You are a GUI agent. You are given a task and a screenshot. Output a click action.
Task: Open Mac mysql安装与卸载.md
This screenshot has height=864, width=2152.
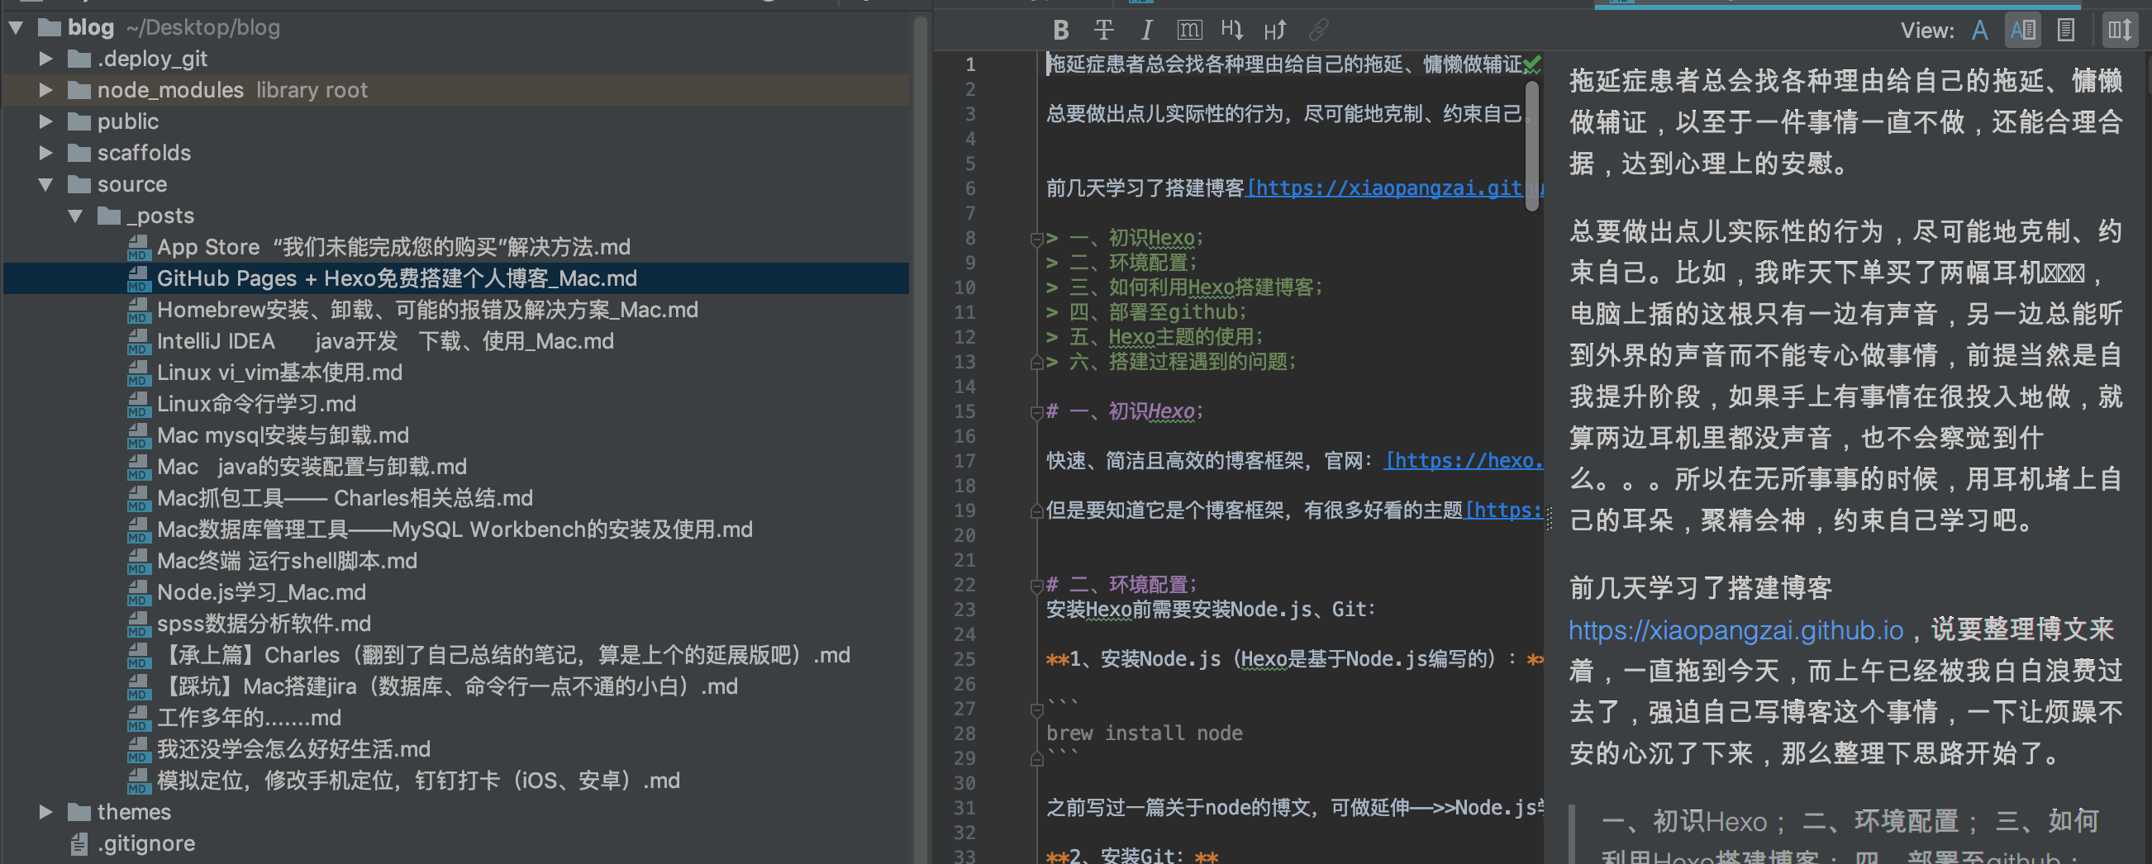coord(283,436)
